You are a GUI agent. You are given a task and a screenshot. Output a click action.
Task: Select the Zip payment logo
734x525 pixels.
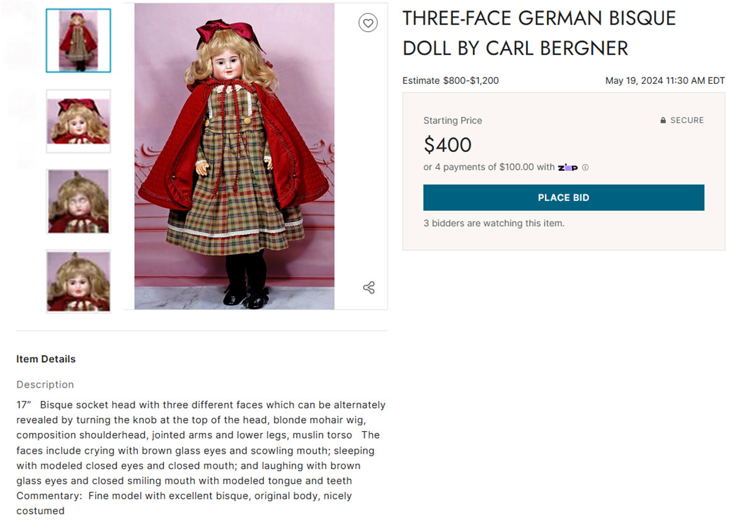click(x=567, y=167)
